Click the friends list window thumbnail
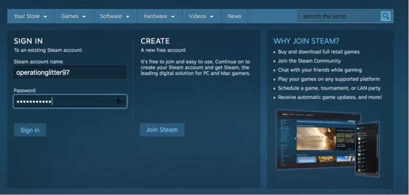The image size is (409, 195). pos(367,149)
